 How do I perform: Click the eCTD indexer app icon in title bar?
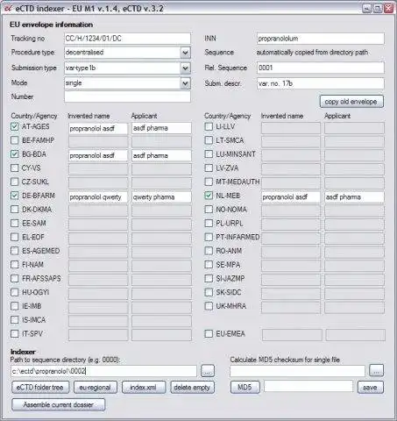(7, 8)
